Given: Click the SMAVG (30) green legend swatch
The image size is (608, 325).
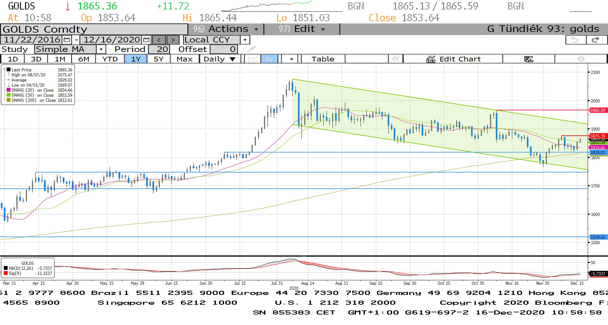Looking at the screenshot, I should (x=9, y=95).
